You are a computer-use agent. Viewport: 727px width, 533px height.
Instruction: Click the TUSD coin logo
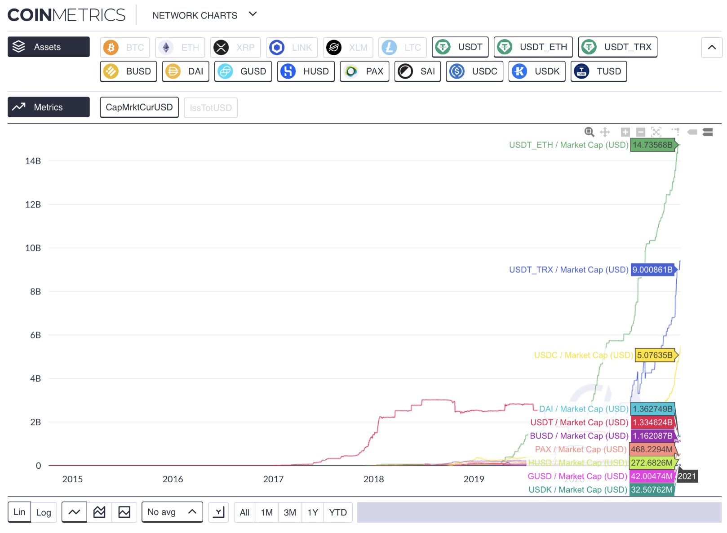tap(581, 71)
